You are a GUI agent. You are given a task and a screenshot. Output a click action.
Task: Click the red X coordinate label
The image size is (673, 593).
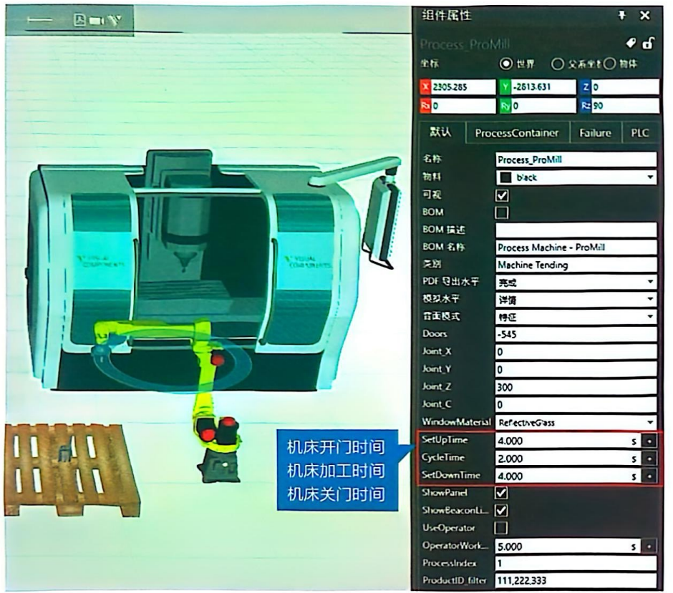coord(425,87)
